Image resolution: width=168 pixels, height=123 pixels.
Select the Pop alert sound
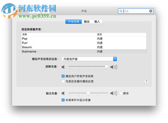click(84, 39)
